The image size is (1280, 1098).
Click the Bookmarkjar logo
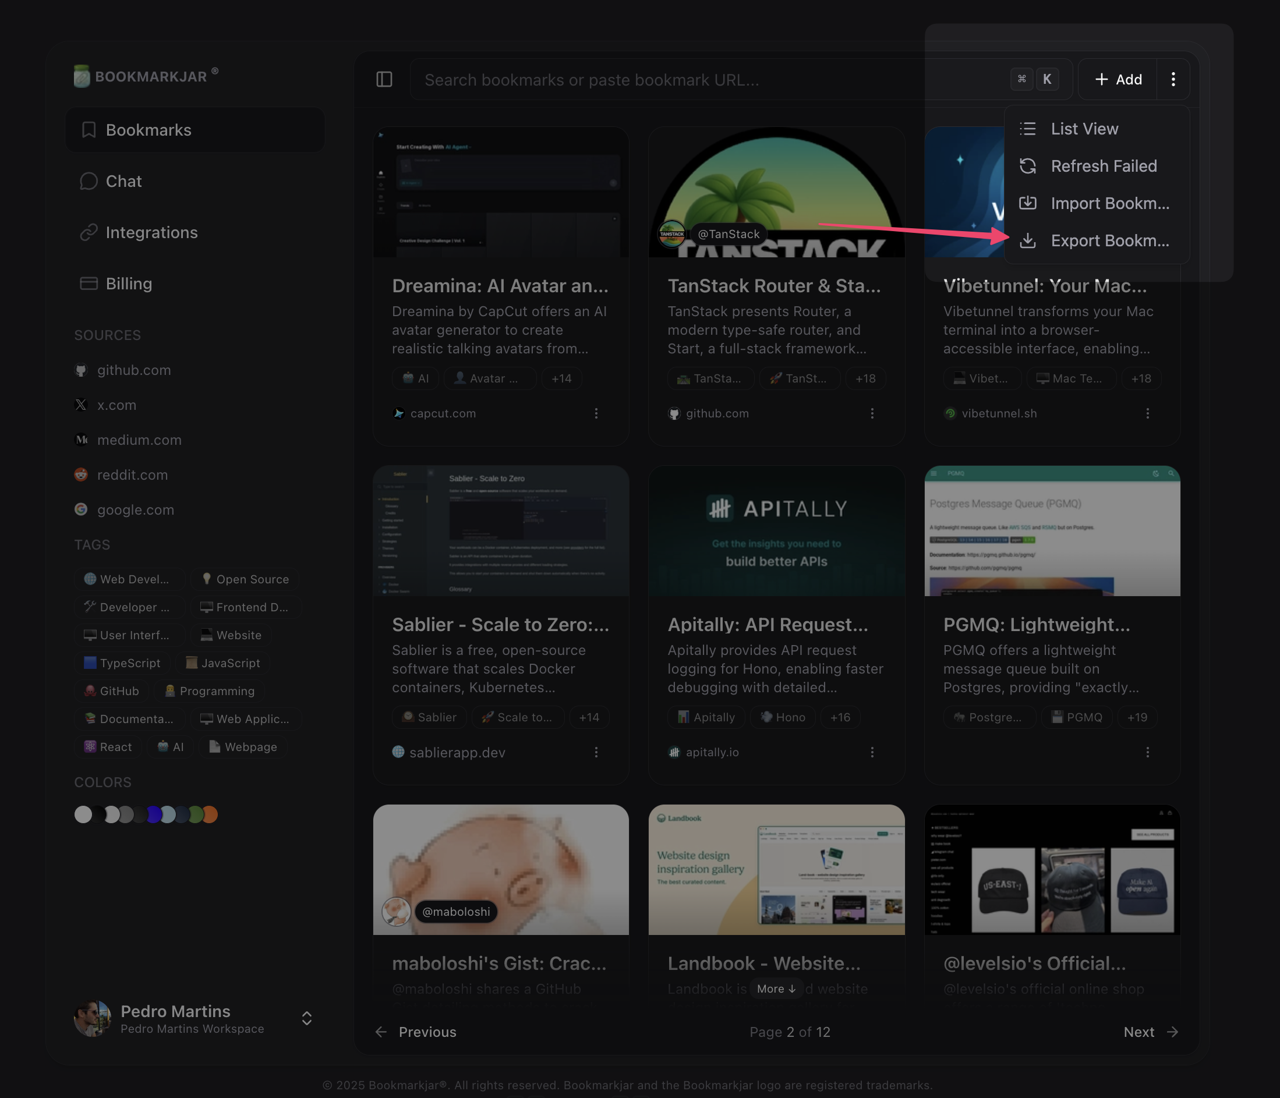(146, 77)
